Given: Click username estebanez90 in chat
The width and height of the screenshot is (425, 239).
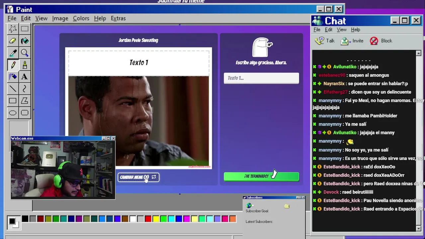Looking at the screenshot, I should pos(332,75).
